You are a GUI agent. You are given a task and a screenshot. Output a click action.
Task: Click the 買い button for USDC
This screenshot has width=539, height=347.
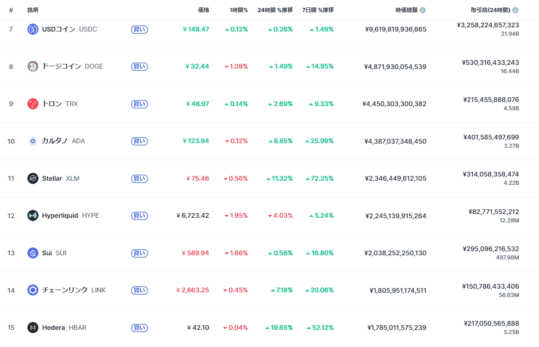click(x=140, y=30)
